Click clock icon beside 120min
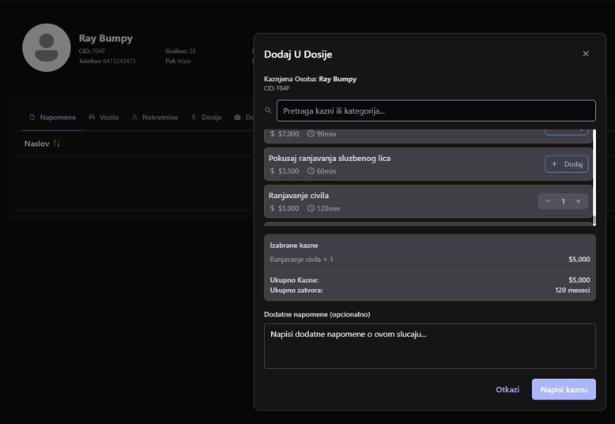Viewport: 615px width, 424px height. tap(311, 208)
